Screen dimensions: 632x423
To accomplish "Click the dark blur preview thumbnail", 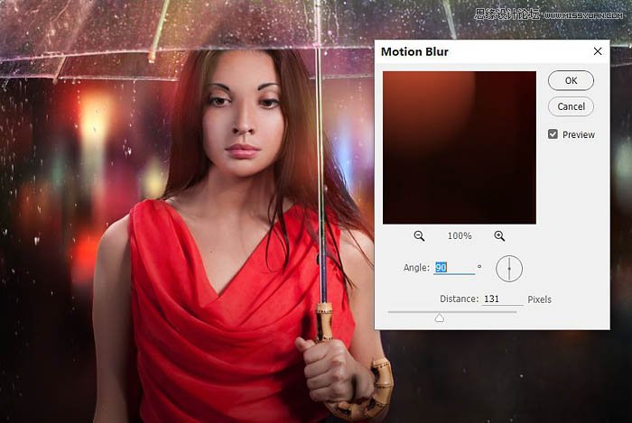I will click(459, 147).
